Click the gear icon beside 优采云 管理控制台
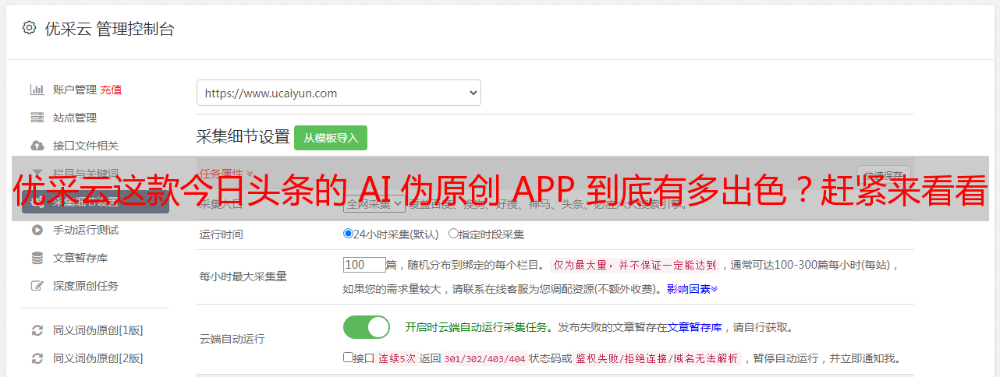 click(x=29, y=28)
